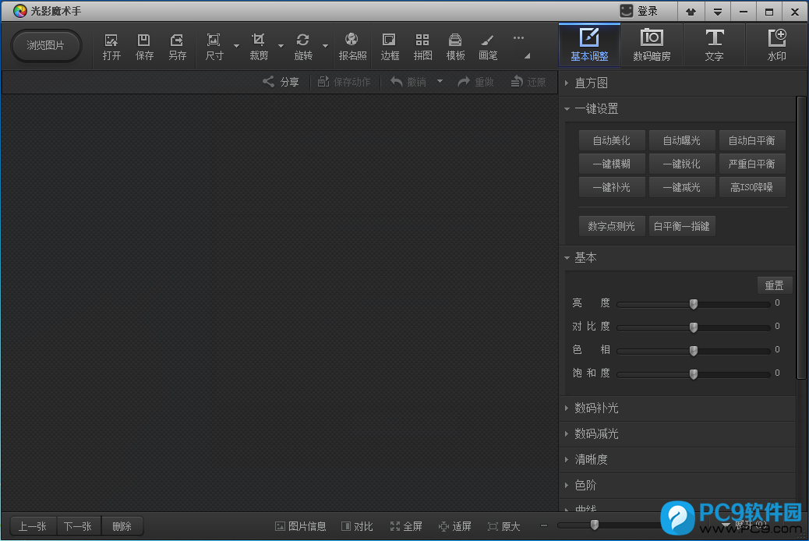Switch to the 文字 (Text) tab
Screen dimensions: 809x541
(714, 45)
